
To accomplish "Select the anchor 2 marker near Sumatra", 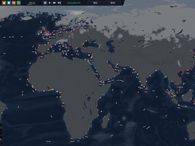I will tap(172, 97).
